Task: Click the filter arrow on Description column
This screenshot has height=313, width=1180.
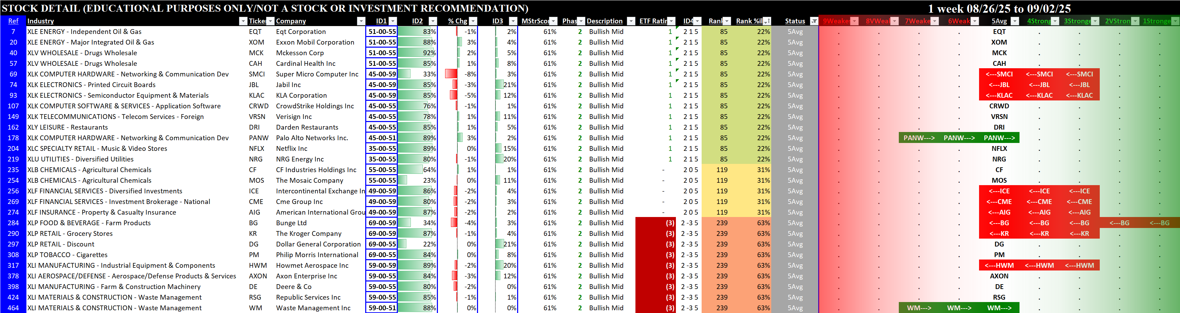Action: (631, 21)
